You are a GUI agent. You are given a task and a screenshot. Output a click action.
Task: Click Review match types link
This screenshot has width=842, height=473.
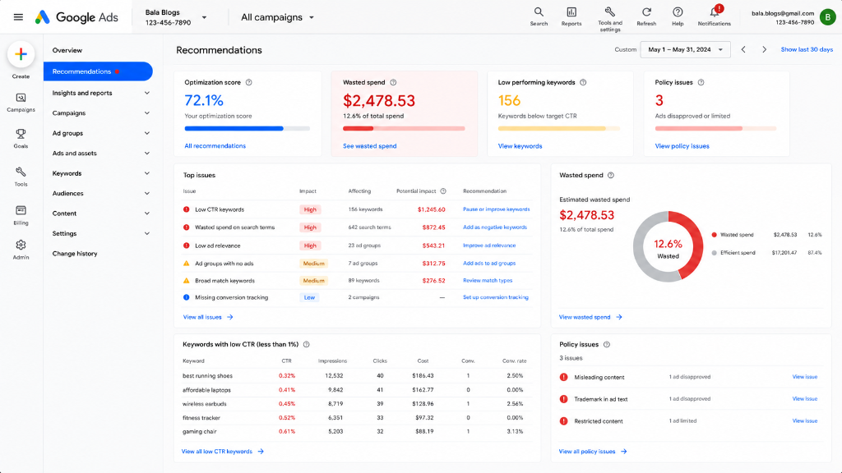[488, 281]
